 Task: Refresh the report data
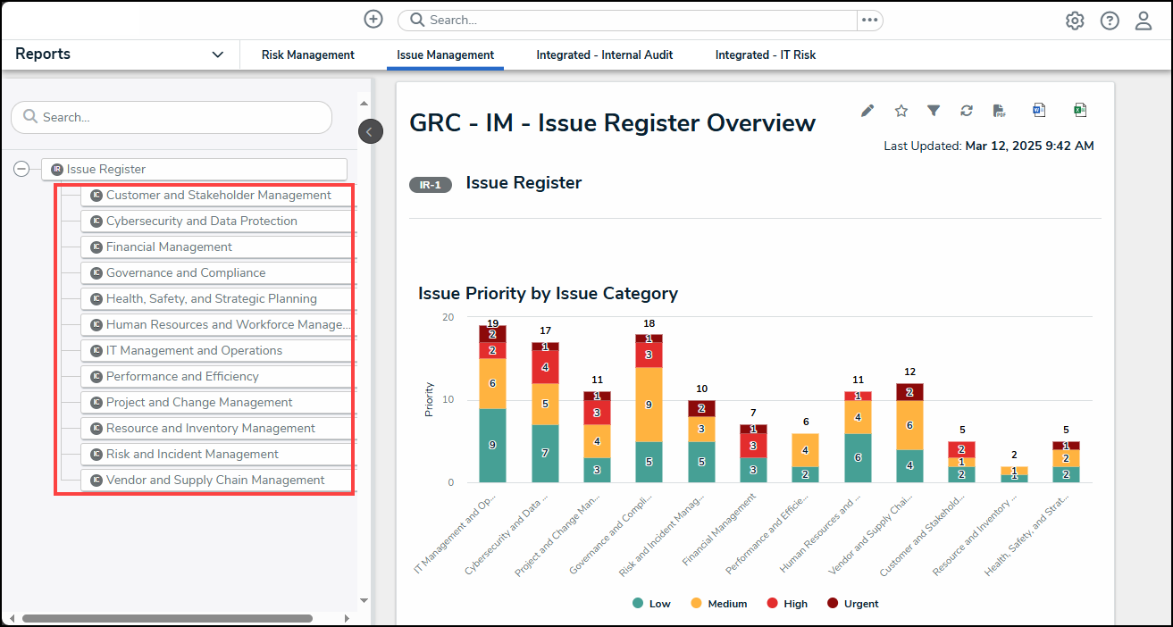(966, 111)
